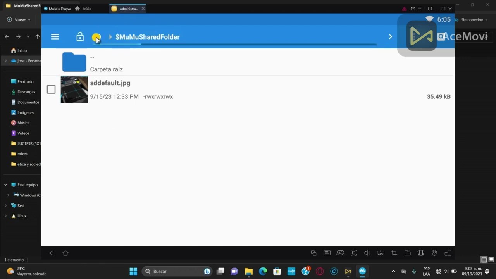Close the Administra... tab

(x=143, y=9)
